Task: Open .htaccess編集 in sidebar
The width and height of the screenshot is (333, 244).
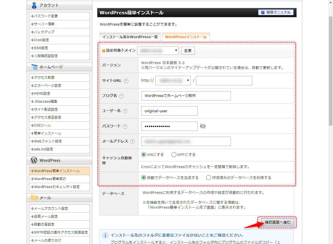Action: [x=59, y=102]
